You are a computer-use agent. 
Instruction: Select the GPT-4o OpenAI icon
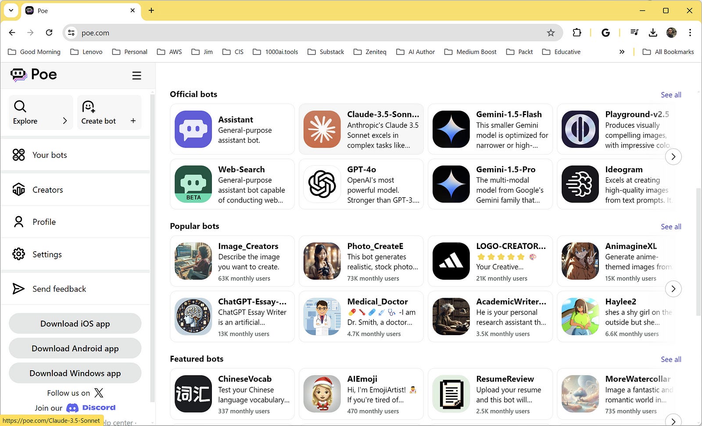pos(322,184)
